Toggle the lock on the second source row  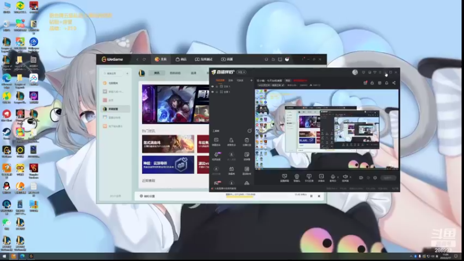217,92
